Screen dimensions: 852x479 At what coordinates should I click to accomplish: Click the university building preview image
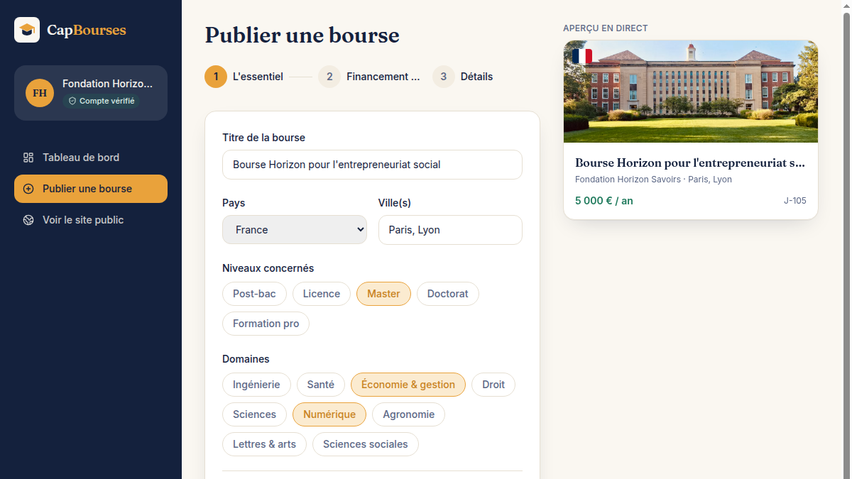coord(691,92)
